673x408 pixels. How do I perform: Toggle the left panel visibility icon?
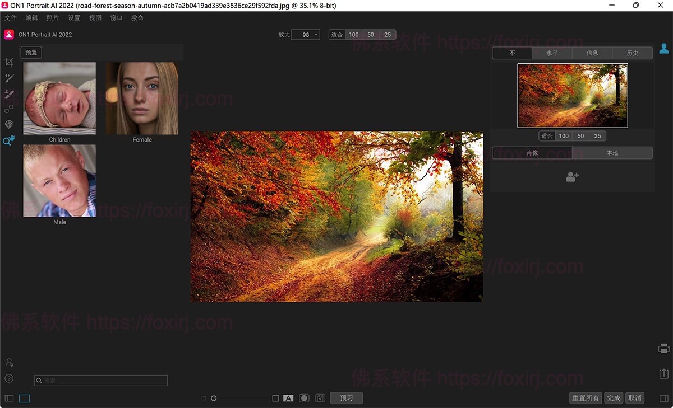(x=9, y=398)
